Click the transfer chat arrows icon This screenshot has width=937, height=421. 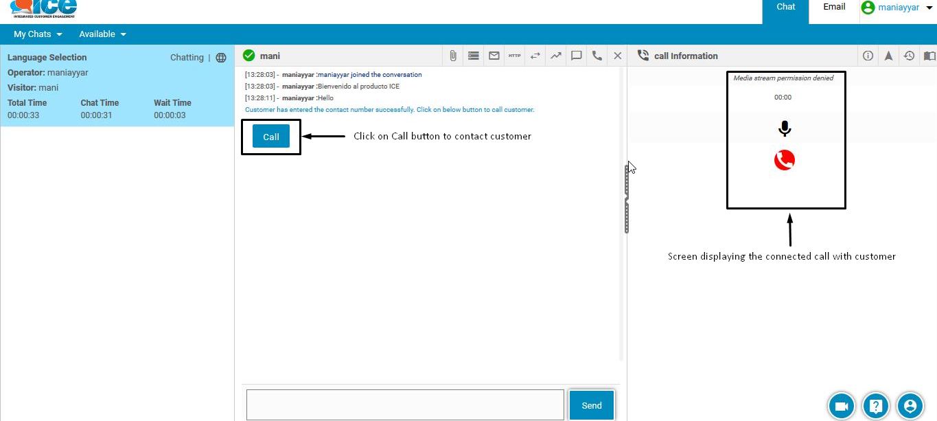click(535, 56)
